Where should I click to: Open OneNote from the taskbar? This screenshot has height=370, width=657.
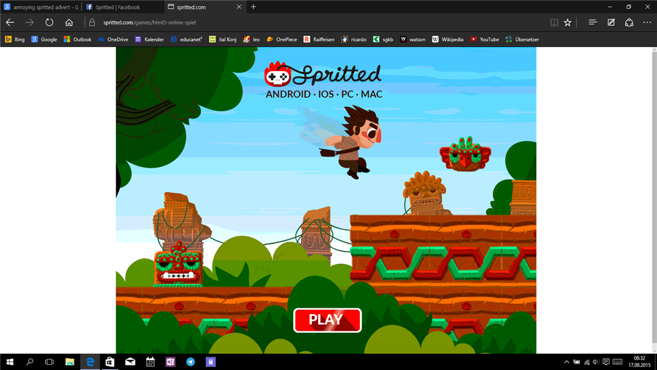coord(170,362)
